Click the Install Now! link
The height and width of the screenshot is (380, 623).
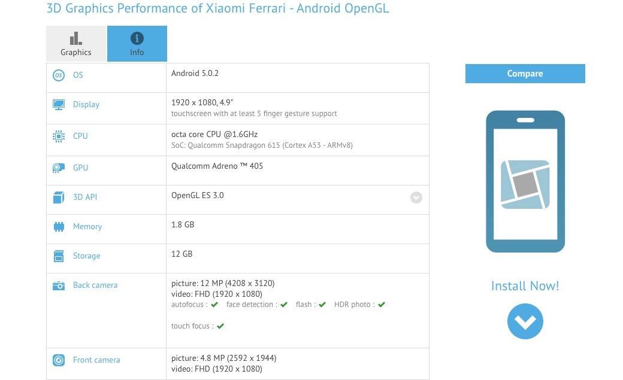(x=525, y=286)
